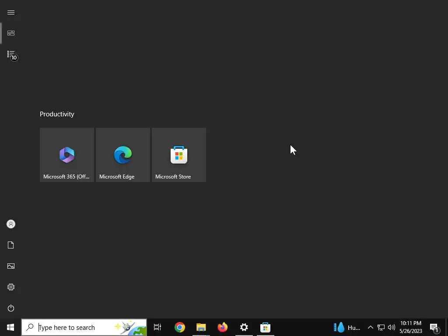Open the network status tray icon
Image resolution: width=448 pixels, height=336 pixels.
tap(381, 327)
